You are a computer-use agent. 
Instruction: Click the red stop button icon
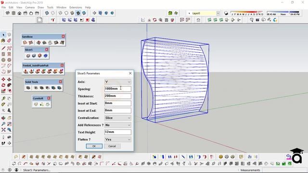[88, 20]
